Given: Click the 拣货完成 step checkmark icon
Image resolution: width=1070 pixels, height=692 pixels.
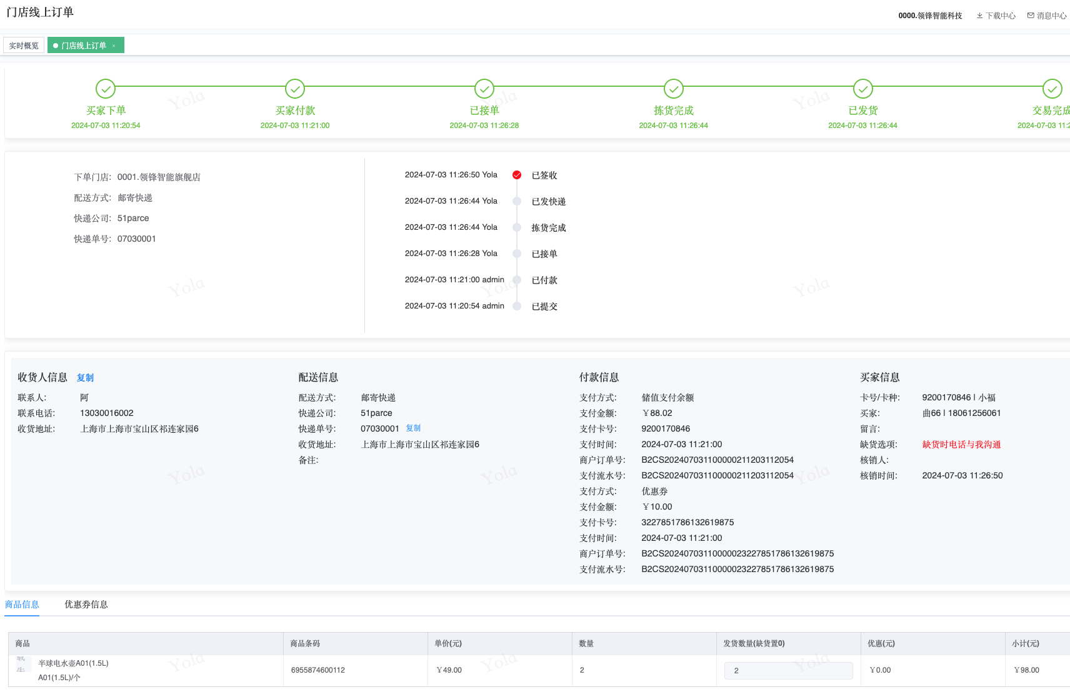Looking at the screenshot, I should click(674, 89).
